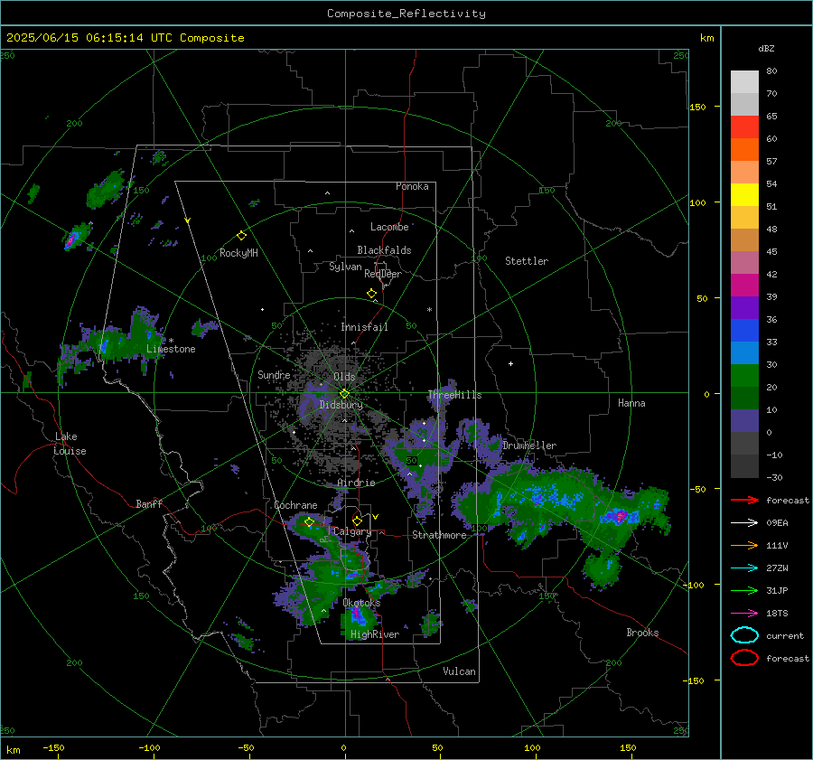Click the Sylvan label
The width and height of the screenshot is (813, 760).
(x=345, y=267)
